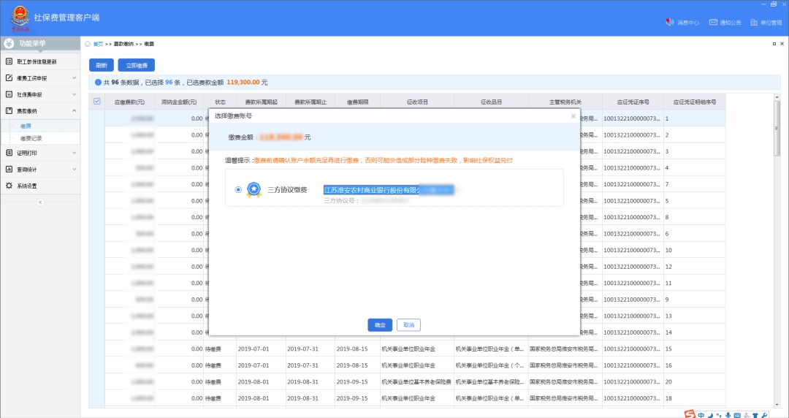Collapse the sidebar with the double-arrow icon
The height and width of the screenshot is (418, 789).
coord(40,202)
